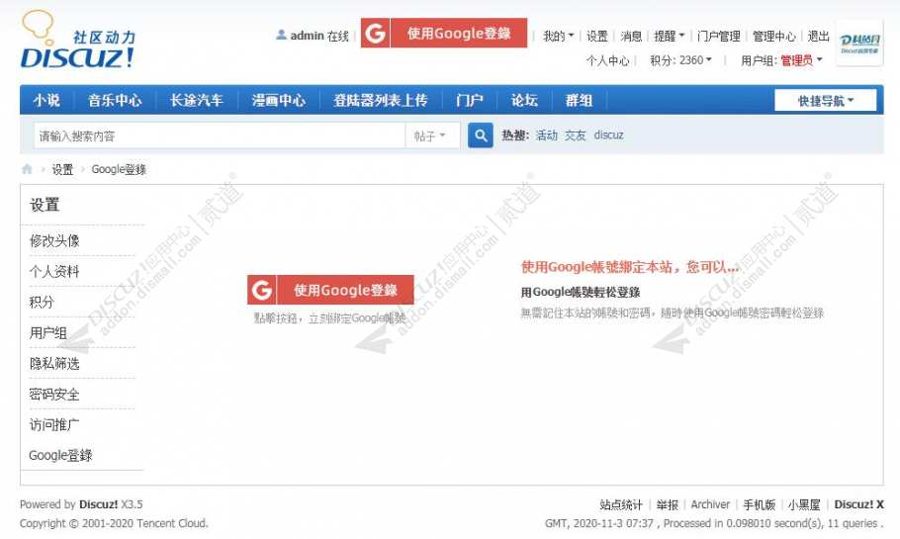The image size is (900, 539).
Task: Select 修改头像 in settings sidebar
Action: click(x=54, y=241)
